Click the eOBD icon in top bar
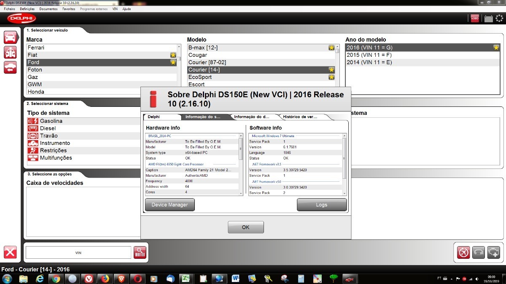The image size is (506, 284). click(x=475, y=18)
